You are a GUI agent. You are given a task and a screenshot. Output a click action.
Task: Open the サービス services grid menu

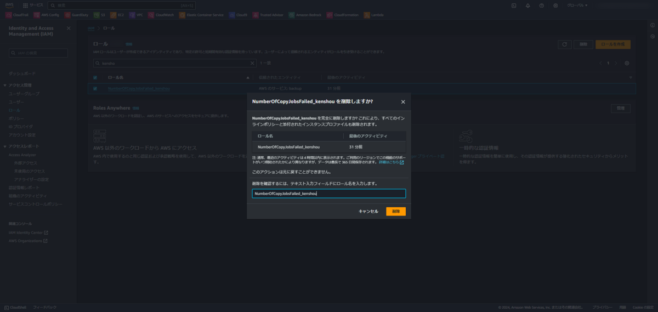(33, 5)
